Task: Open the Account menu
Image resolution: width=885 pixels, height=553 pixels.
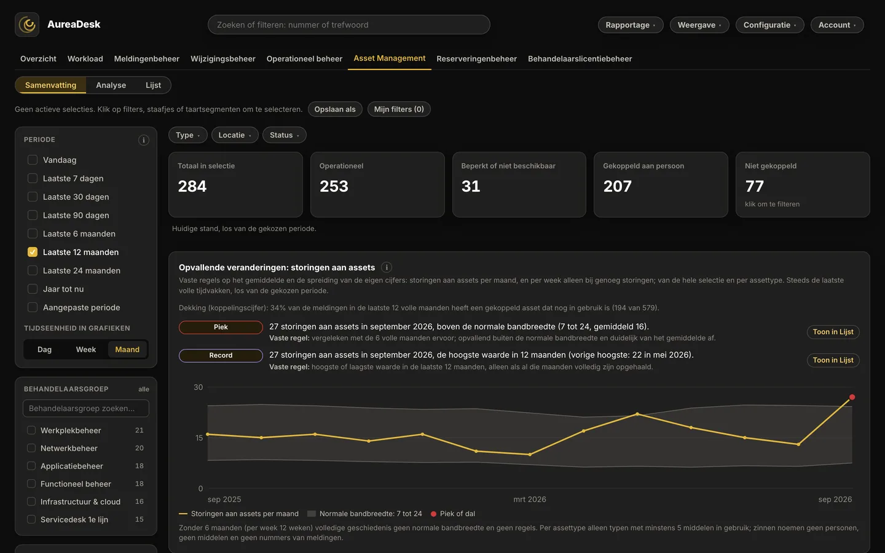Action: click(x=837, y=25)
